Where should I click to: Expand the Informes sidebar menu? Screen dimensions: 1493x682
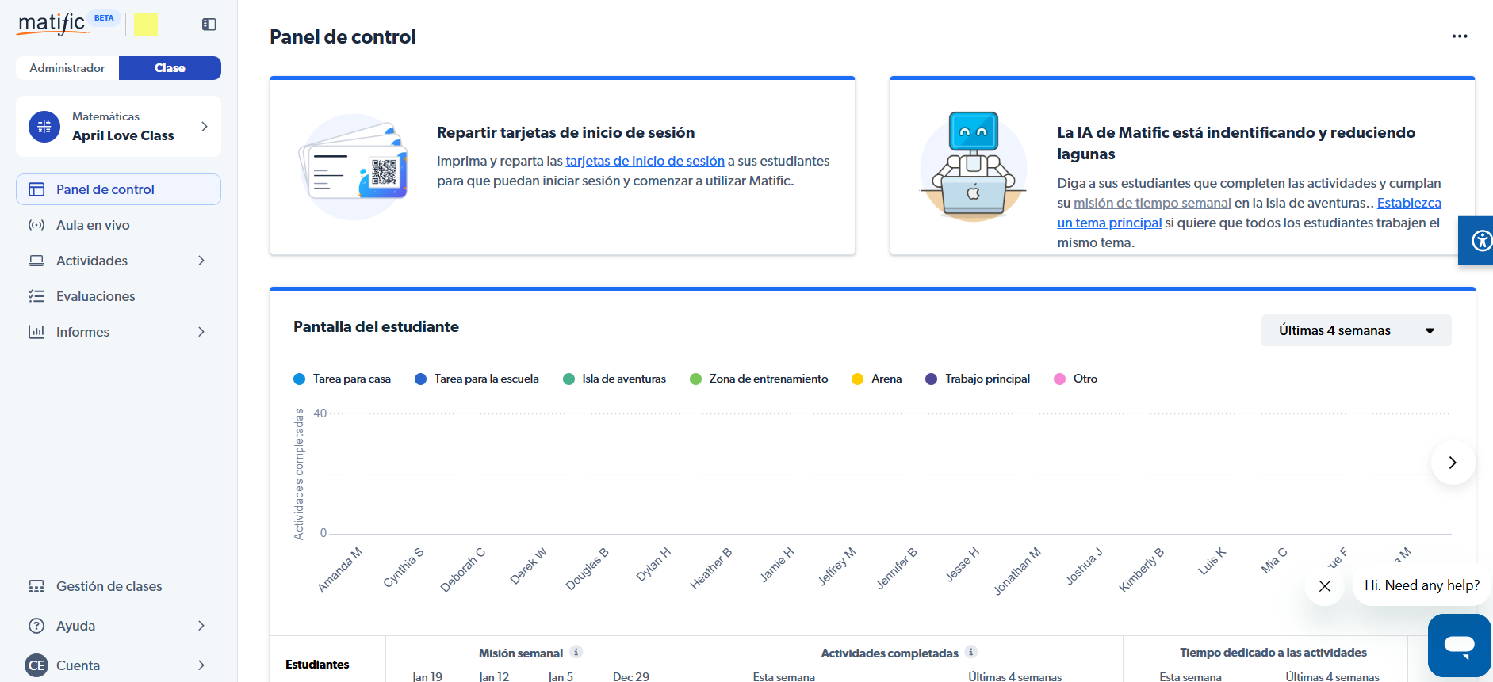coord(118,332)
